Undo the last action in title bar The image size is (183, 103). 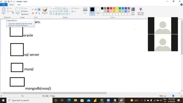point(8,1)
